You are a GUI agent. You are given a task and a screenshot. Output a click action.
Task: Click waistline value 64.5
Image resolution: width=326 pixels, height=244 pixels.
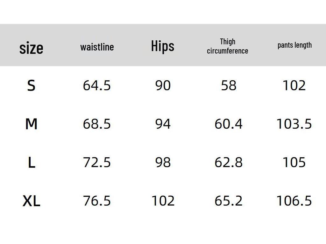97,85
